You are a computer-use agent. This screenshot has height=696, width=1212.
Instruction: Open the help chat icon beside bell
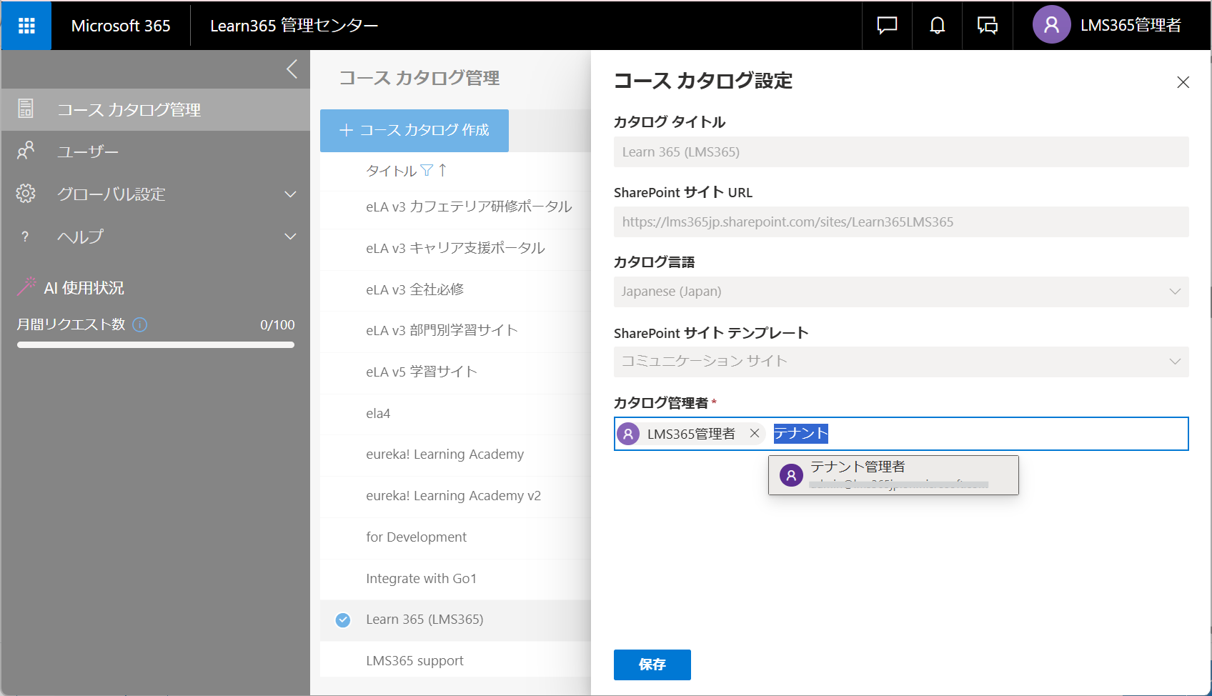point(987,26)
